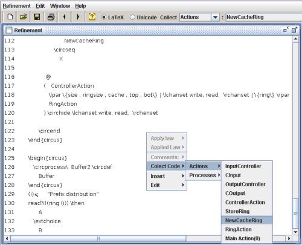Go back with the left arrow icon
Viewport: 302px width, 245px height.
(x=64, y=17)
